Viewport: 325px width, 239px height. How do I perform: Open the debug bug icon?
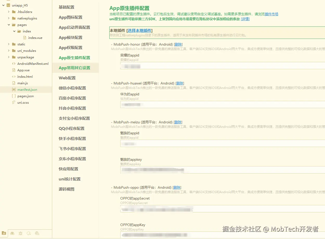click(20, 233)
